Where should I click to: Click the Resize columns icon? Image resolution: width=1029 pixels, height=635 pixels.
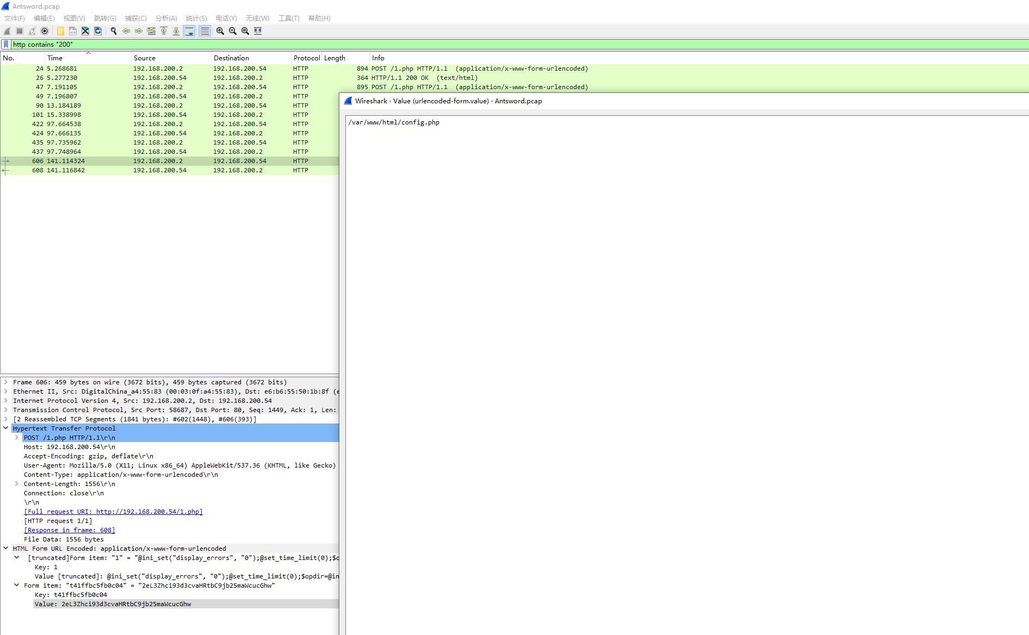tap(258, 31)
